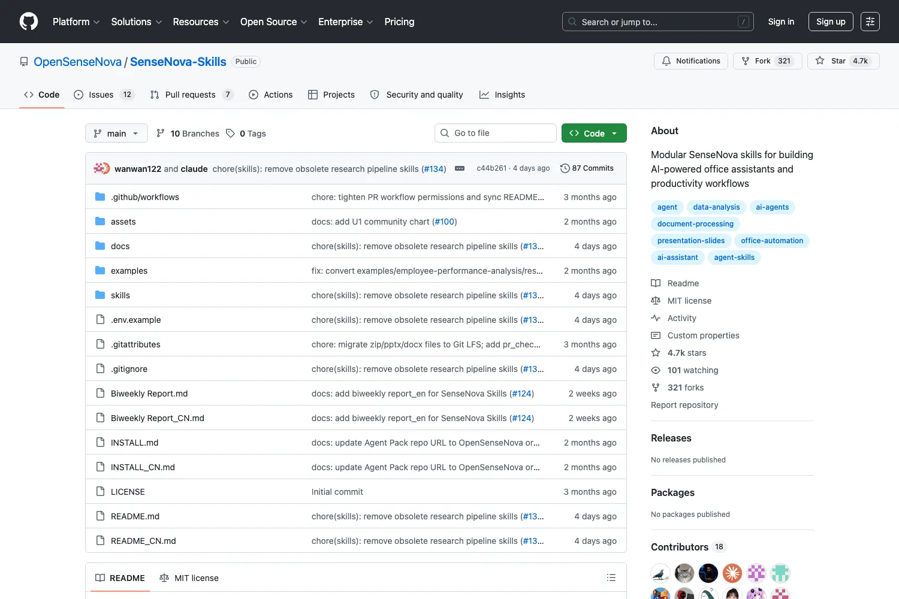Expand the main branch selector
Image resolution: width=899 pixels, height=599 pixels.
[x=116, y=133]
